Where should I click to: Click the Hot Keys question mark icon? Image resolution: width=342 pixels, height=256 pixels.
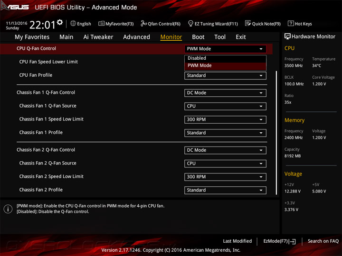[291, 23]
